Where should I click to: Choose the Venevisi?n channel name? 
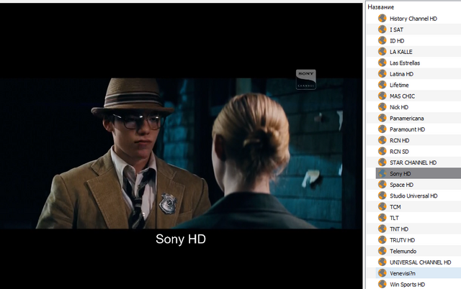pyautogui.click(x=403, y=273)
